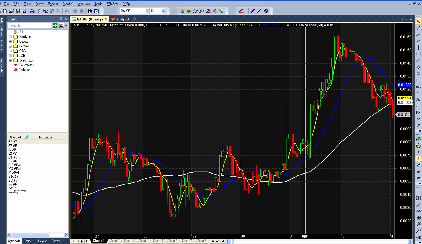Click the chart horizontal scrollbar
Viewport: 422px width, 244px height.
point(320,241)
